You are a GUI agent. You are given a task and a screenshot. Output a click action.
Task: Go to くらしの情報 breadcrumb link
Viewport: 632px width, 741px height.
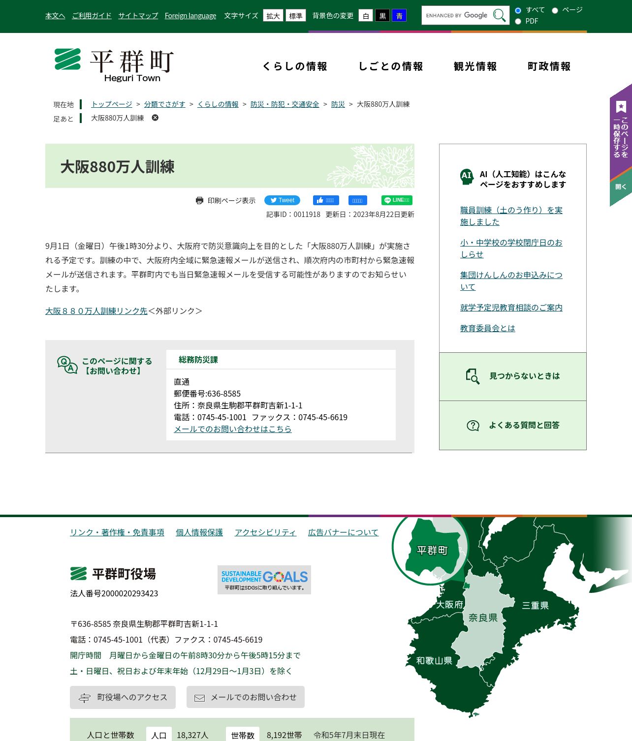tap(218, 104)
